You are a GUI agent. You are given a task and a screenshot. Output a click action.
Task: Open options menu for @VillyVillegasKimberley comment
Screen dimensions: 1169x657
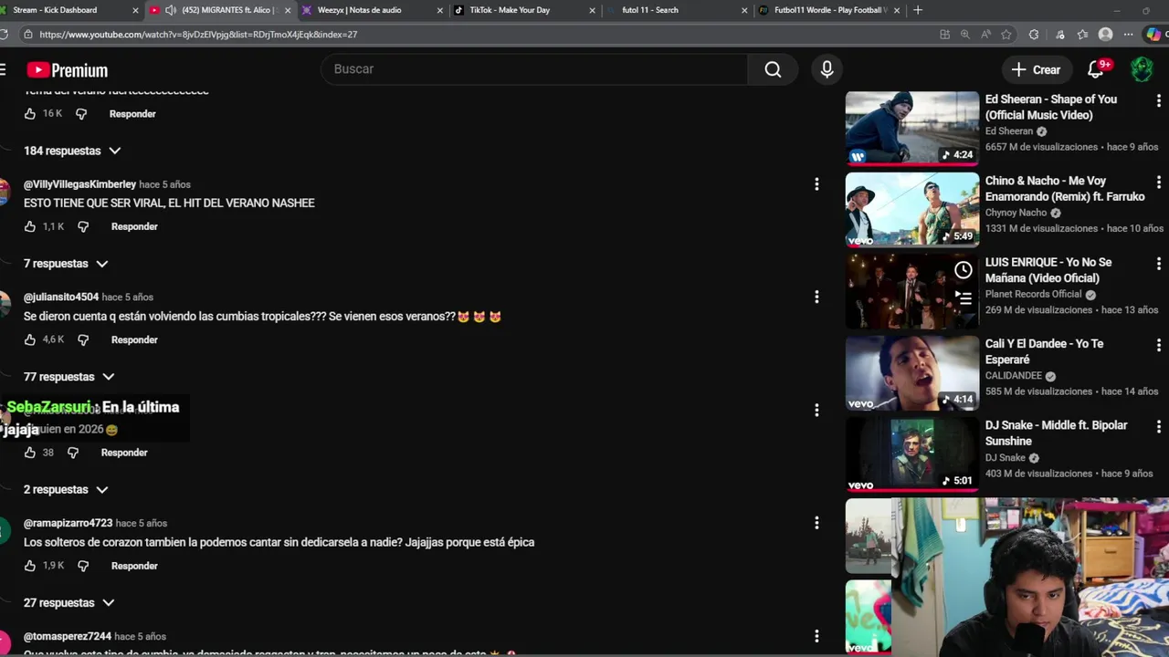tap(816, 184)
